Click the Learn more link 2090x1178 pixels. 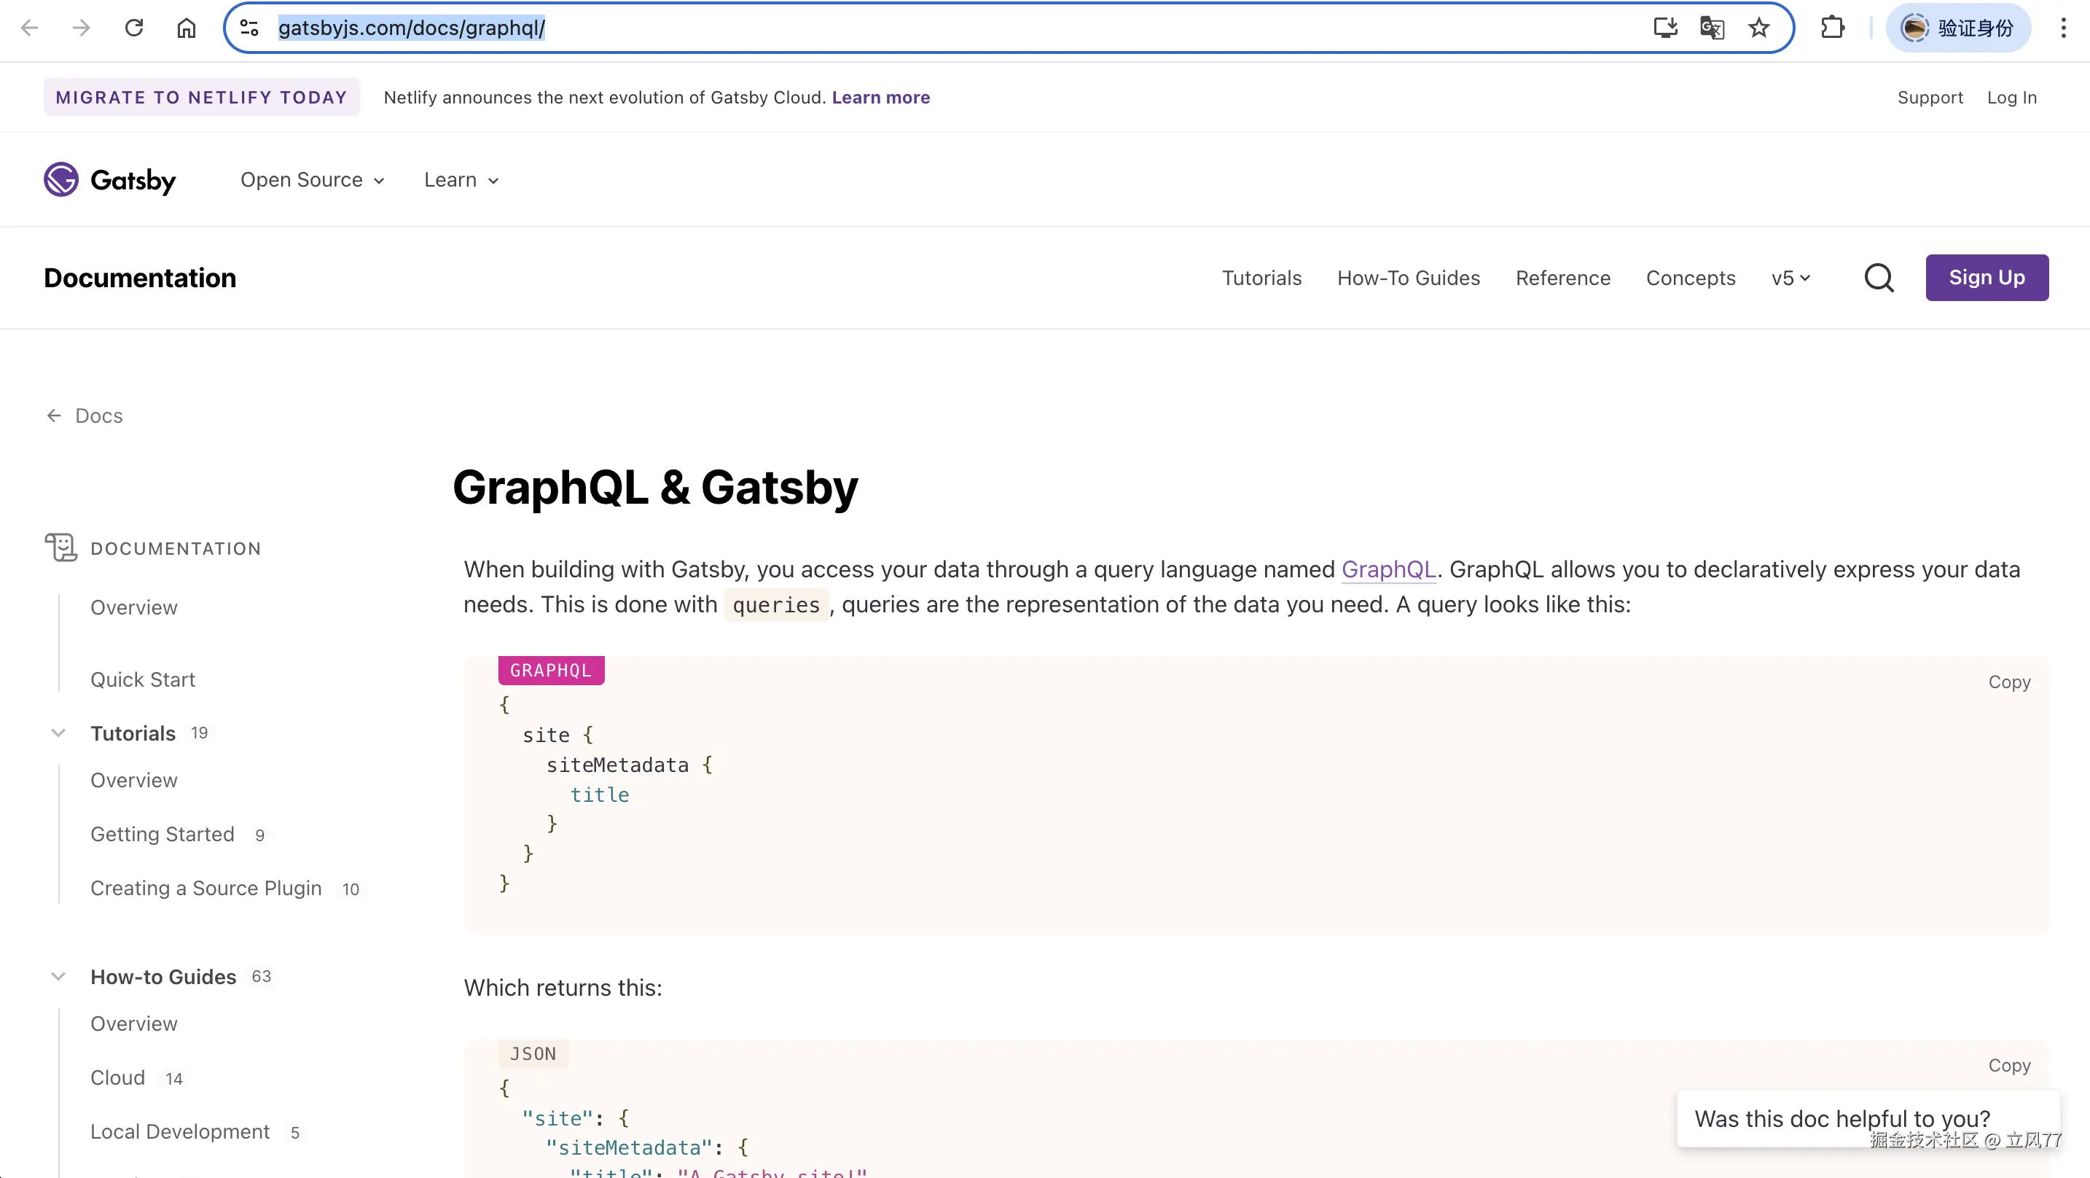[881, 98]
